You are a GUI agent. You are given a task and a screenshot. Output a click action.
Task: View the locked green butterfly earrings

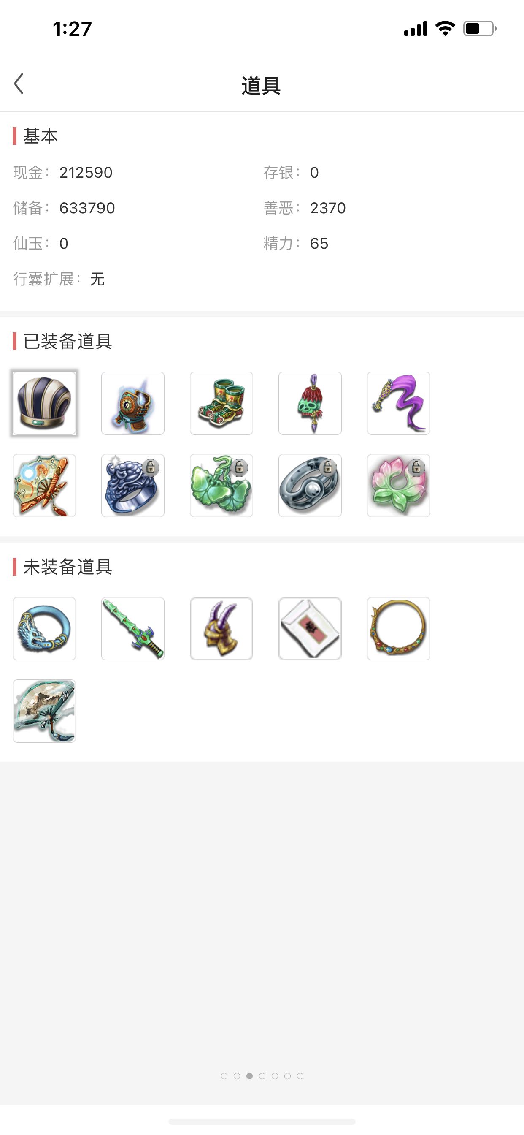tap(221, 486)
